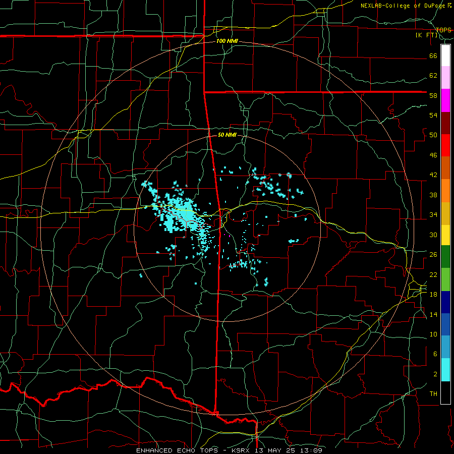Image resolution: width=454 pixels, height=454 pixels.
Task: Click the black TH threshold swatch
Action: tap(445, 392)
